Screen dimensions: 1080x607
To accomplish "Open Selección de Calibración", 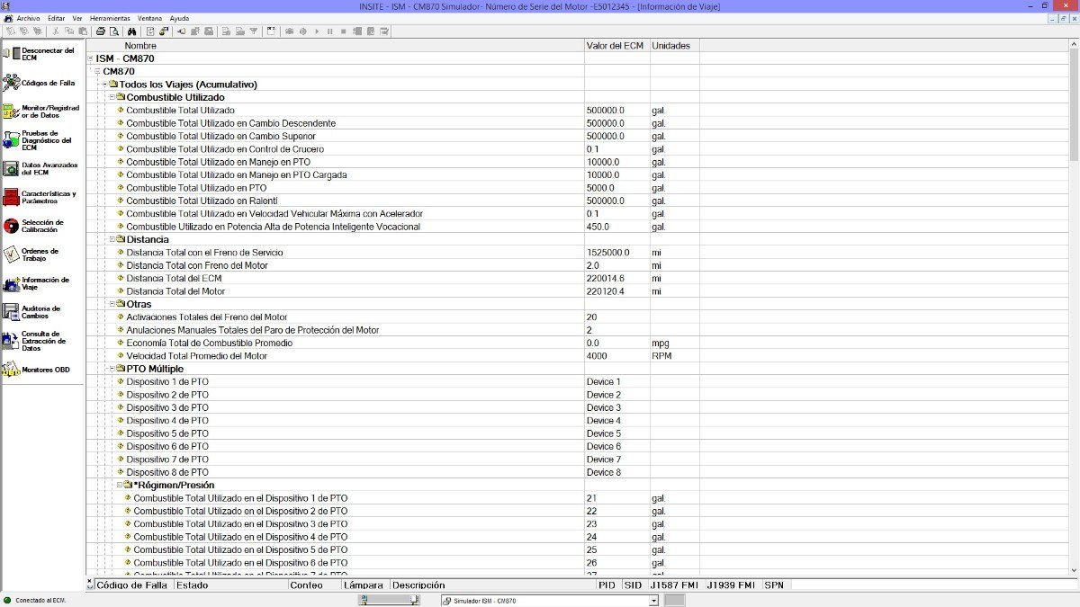I will (x=33, y=227).
